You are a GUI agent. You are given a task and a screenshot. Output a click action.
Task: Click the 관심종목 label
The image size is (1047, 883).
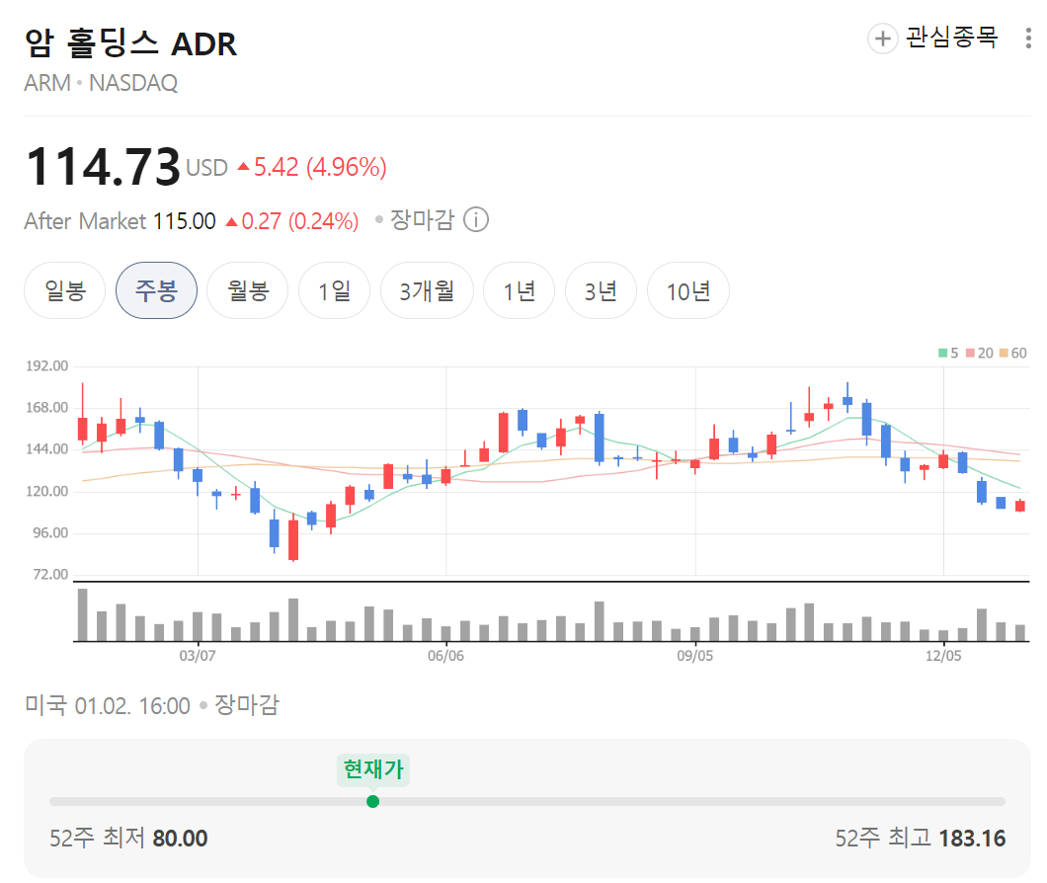click(951, 38)
